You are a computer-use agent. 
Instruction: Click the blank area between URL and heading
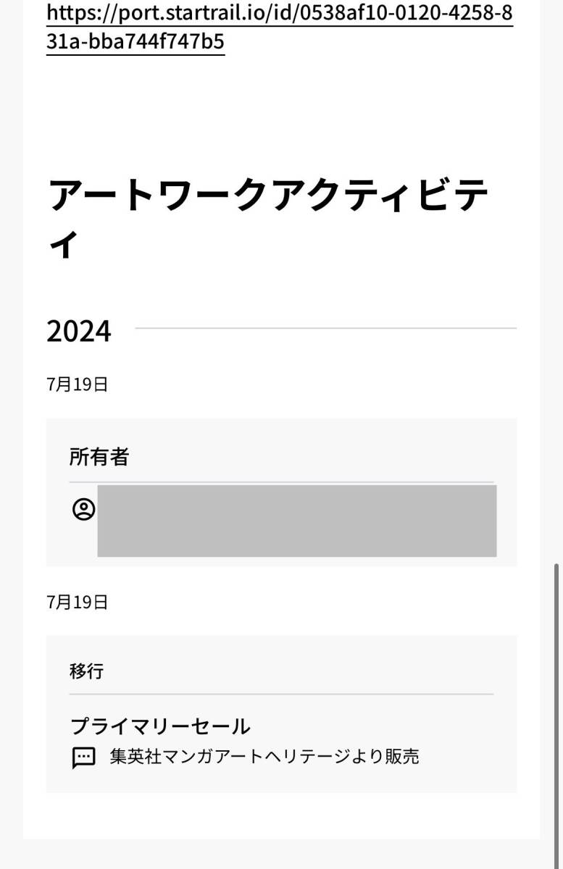(281, 109)
